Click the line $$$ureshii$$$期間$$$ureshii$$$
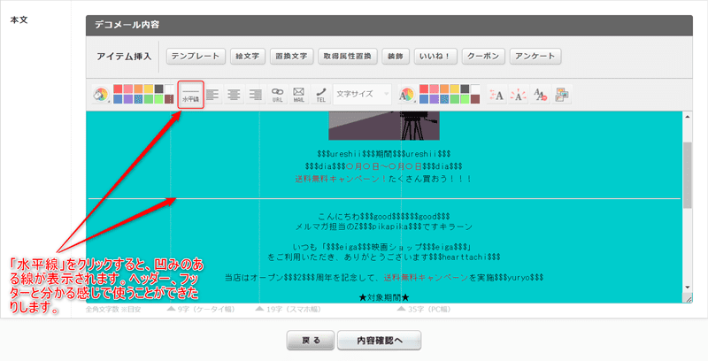Image resolution: width=708 pixels, height=361 pixels. coord(384,154)
